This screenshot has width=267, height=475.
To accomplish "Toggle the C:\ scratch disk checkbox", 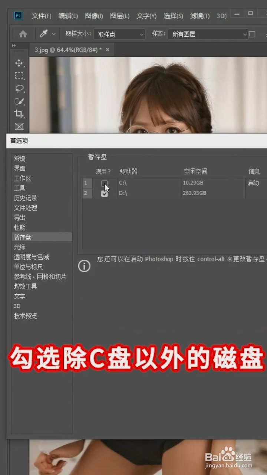I will coord(104,183).
